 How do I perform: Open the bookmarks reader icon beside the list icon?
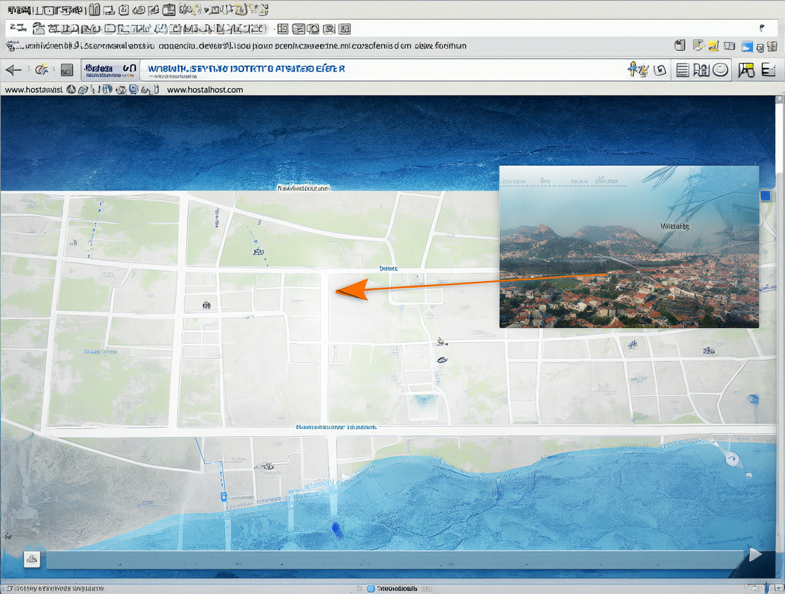point(701,70)
